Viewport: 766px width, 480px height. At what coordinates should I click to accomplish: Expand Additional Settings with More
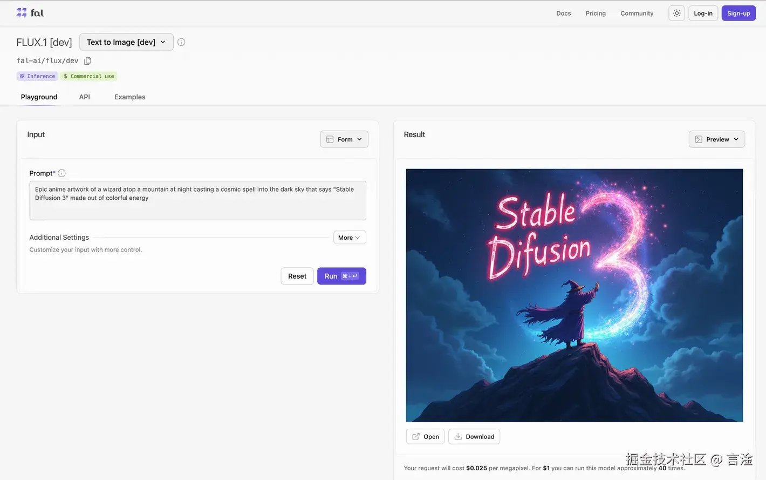tap(350, 238)
